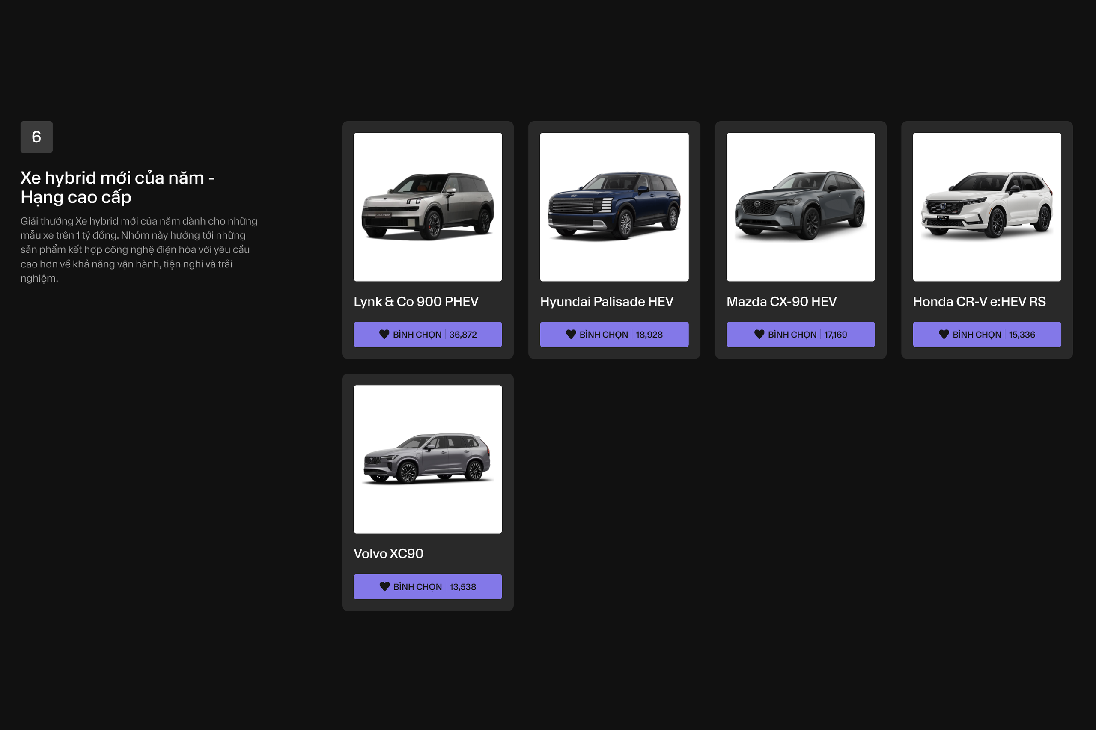Open the Volvo XC90 car image

(x=428, y=459)
